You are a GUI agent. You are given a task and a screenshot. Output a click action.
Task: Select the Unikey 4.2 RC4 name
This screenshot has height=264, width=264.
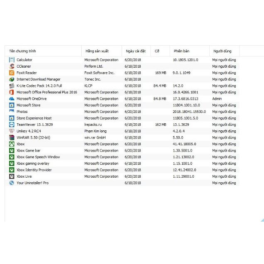pos(29,131)
